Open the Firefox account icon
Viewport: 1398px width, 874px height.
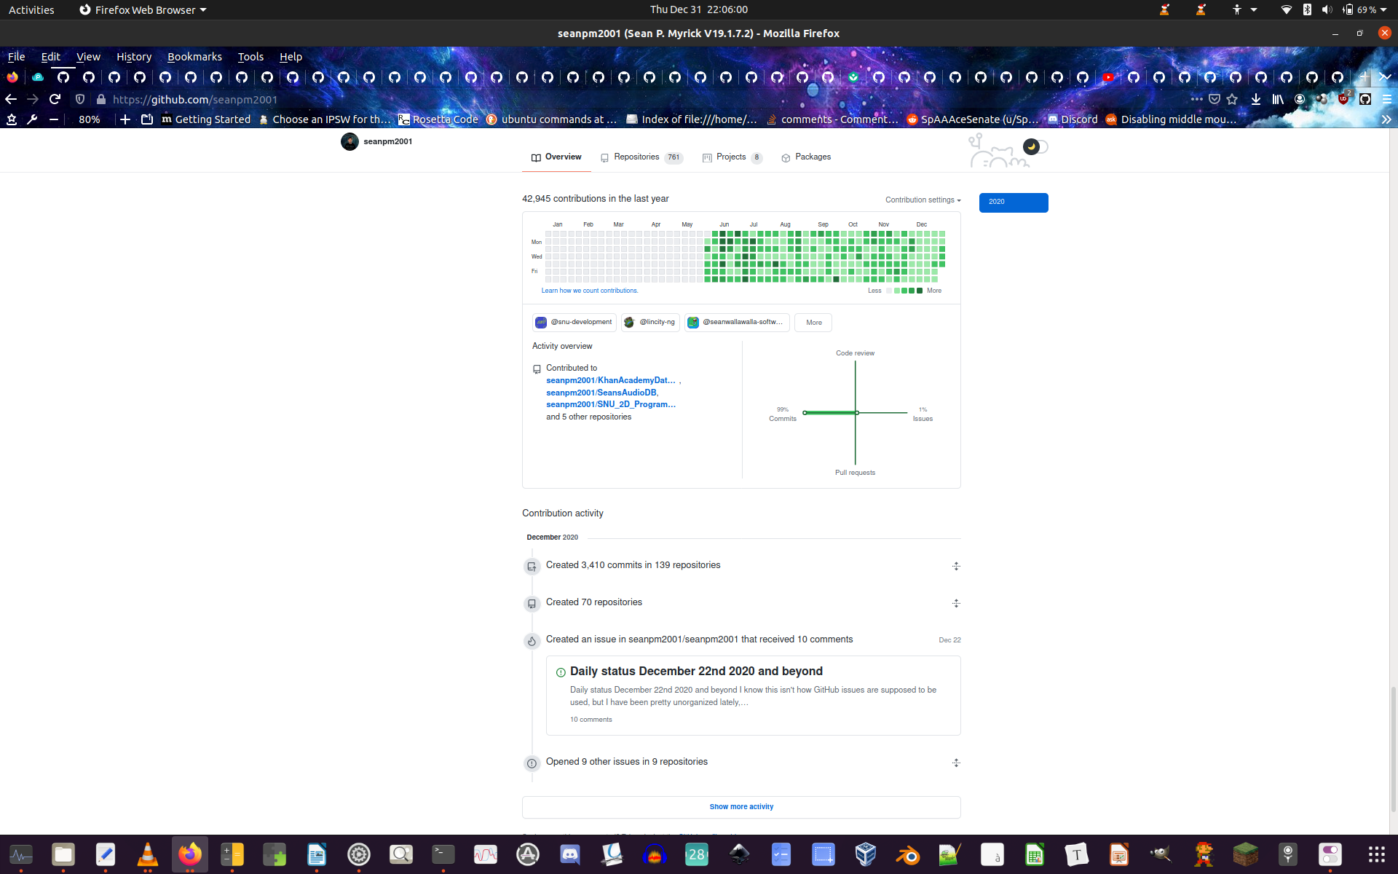point(1300,99)
